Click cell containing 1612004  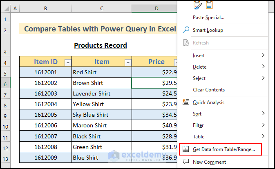(46, 104)
